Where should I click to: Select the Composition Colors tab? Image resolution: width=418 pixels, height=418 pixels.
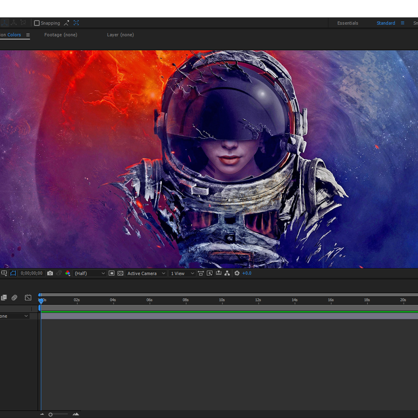[x=10, y=35]
